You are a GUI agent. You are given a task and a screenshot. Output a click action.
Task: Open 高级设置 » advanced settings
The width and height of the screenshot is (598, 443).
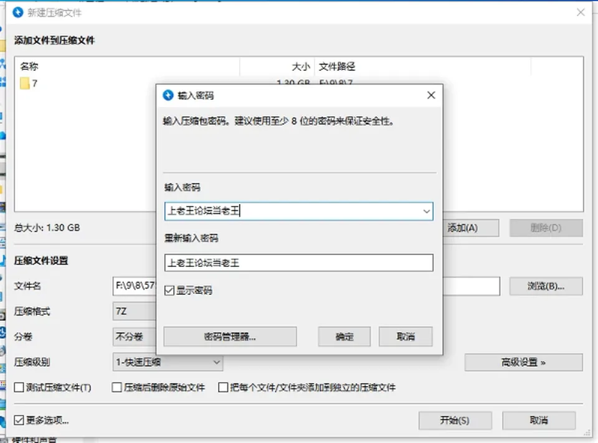[x=523, y=362]
